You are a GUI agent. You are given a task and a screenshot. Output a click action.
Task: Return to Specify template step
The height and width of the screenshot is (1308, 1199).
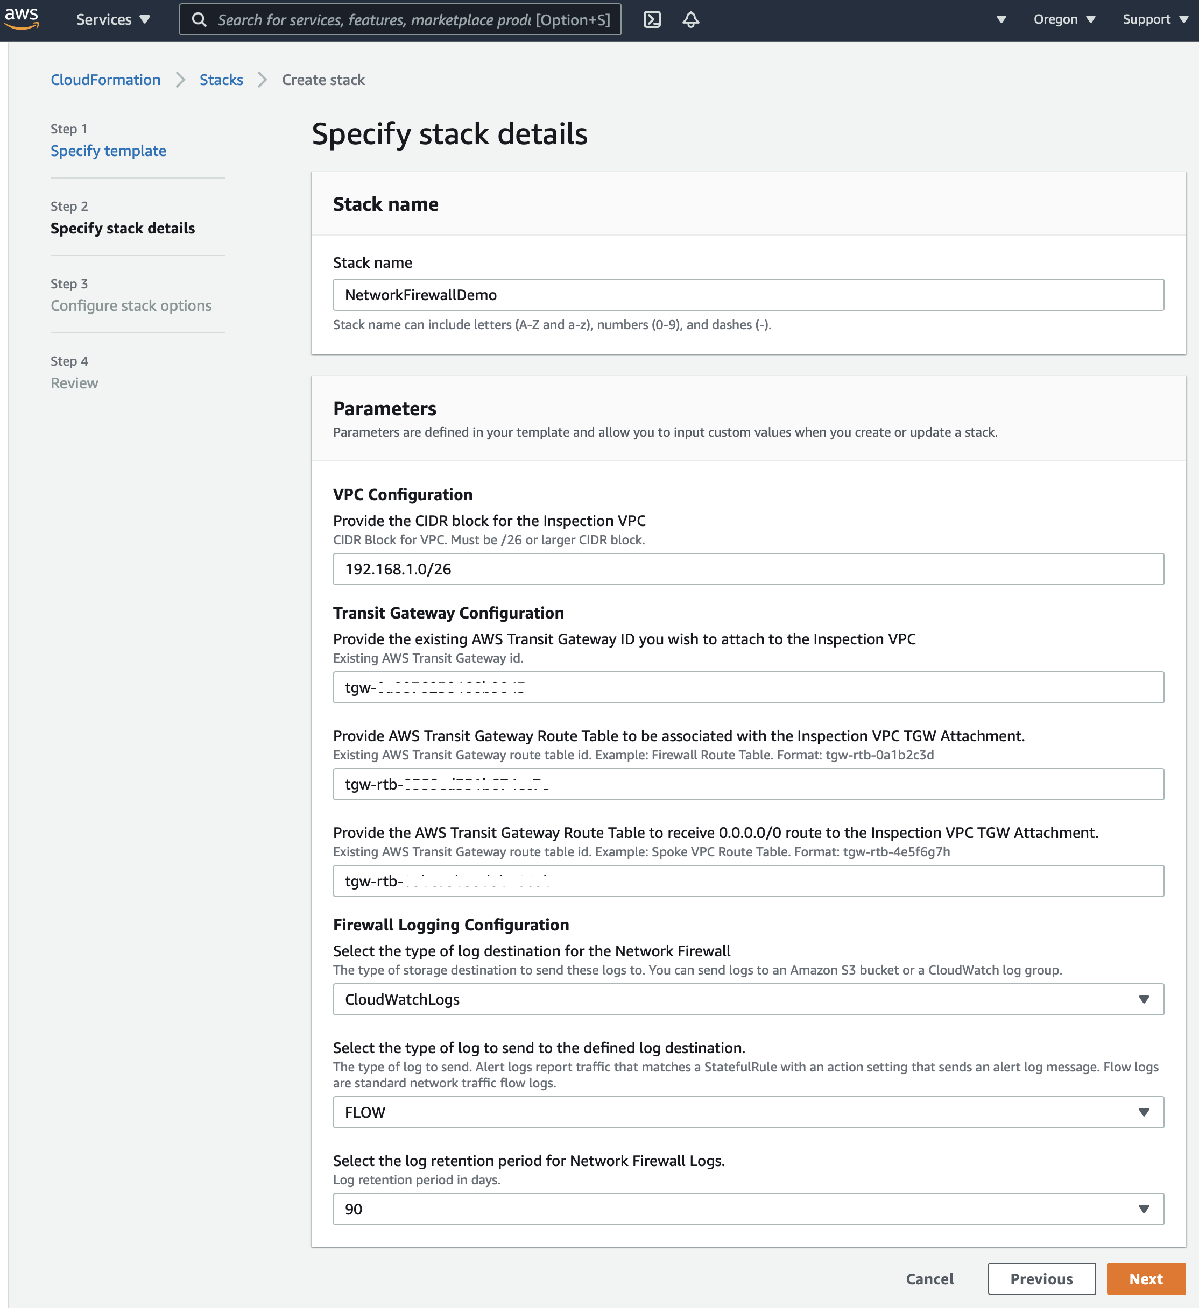pos(108,151)
